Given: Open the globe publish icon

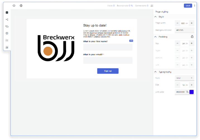Looking at the screenshot, I should click(21, 6).
